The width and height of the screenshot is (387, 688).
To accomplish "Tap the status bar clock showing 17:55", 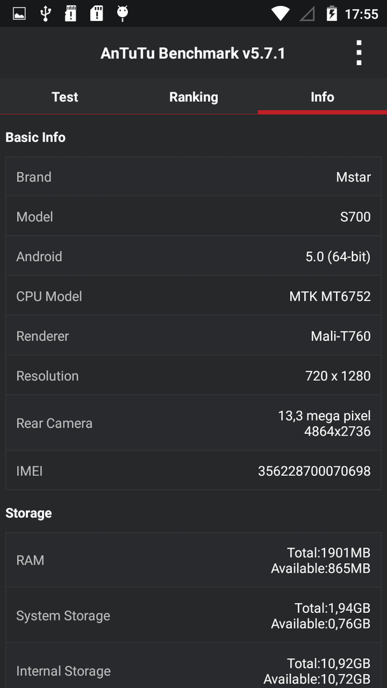I will pos(362,14).
